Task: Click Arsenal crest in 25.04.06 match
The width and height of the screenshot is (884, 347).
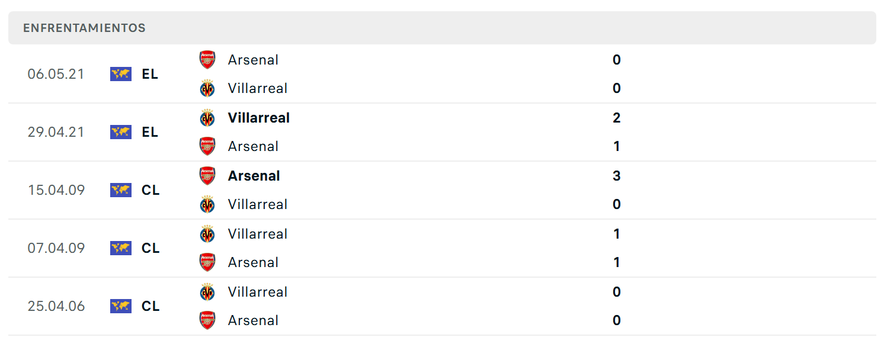Action: (x=207, y=320)
